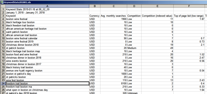
Task: Click the 'Avg. monthly searches' header cell
Action: (x=114, y=16)
